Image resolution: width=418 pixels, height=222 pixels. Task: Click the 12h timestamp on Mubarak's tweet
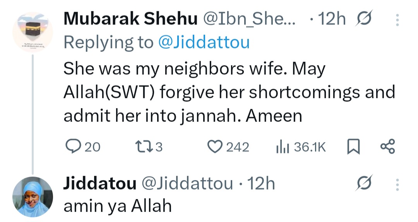pyautogui.click(x=332, y=19)
